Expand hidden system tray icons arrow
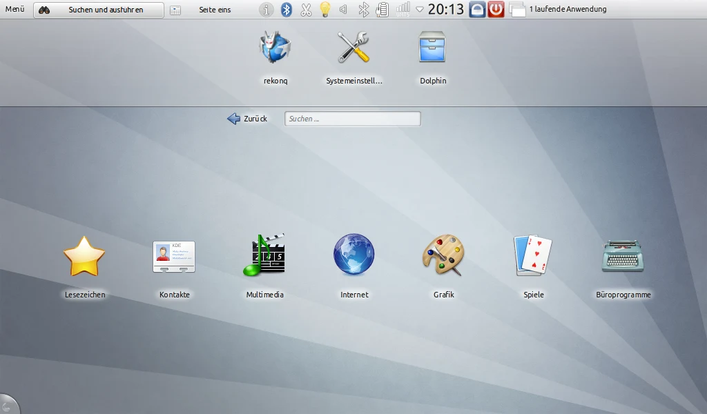The width and height of the screenshot is (707, 414). [x=420, y=10]
